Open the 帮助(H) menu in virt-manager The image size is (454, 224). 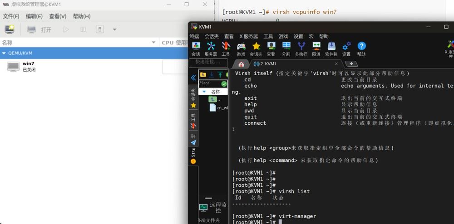point(82,16)
